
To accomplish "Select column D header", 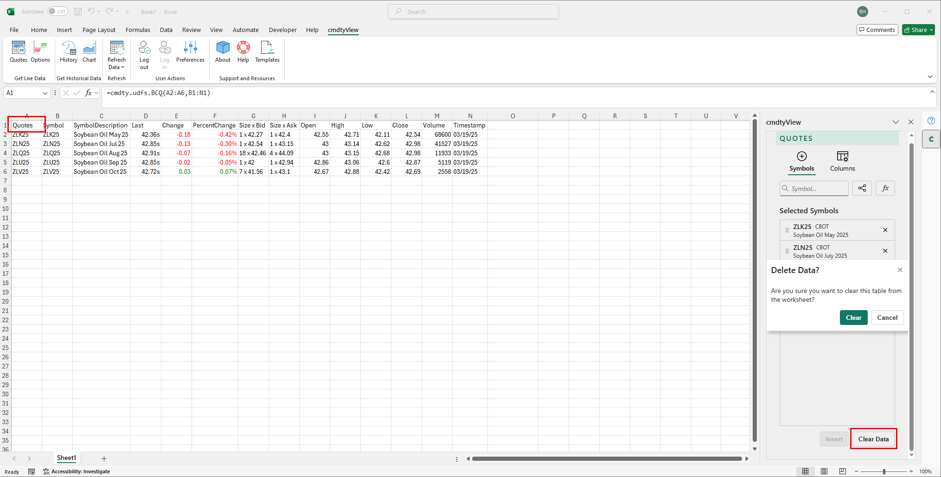I will (x=146, y=116).
